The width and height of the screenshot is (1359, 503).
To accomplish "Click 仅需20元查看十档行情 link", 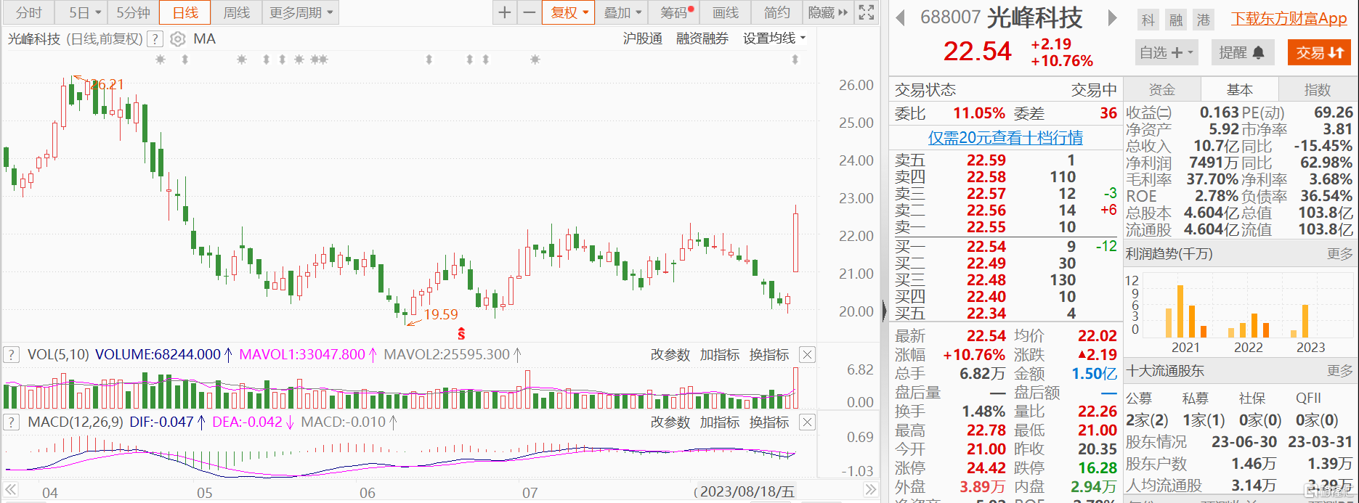I will pos(1005,137).
